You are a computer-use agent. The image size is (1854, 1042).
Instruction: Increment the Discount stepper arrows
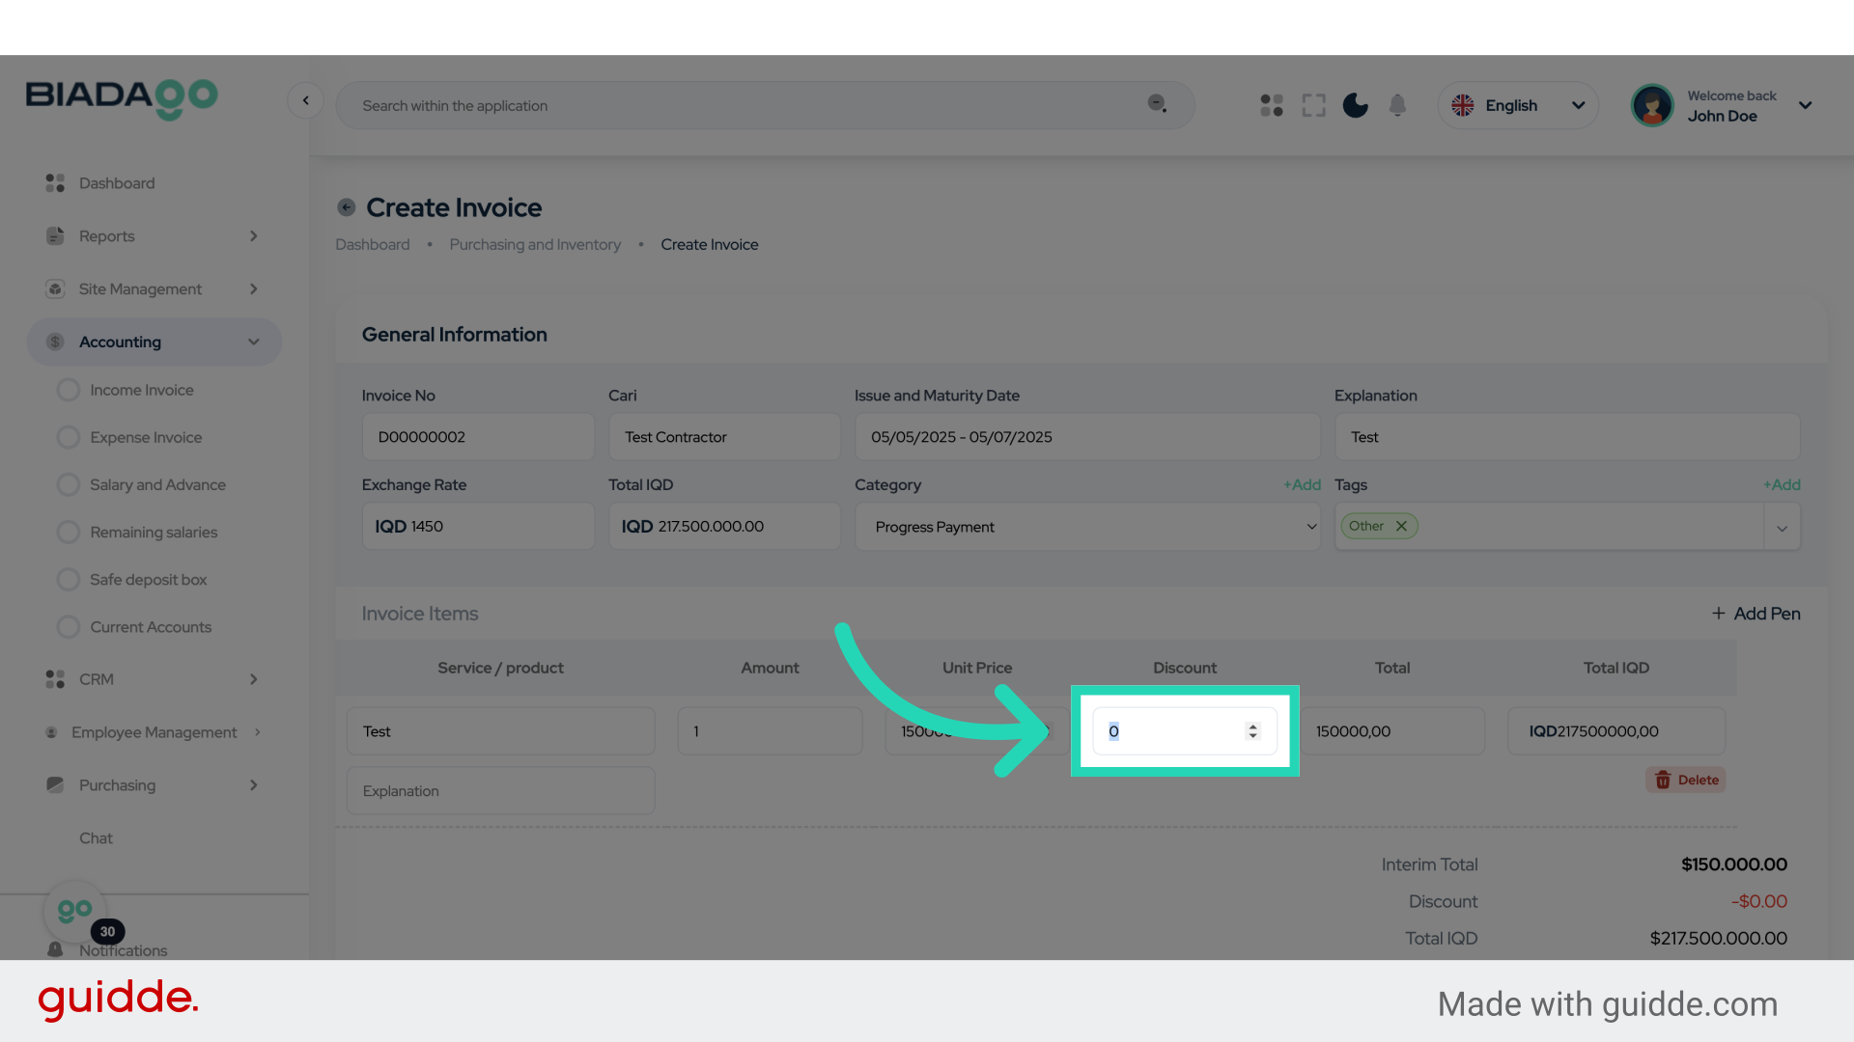click(1252, 727)
